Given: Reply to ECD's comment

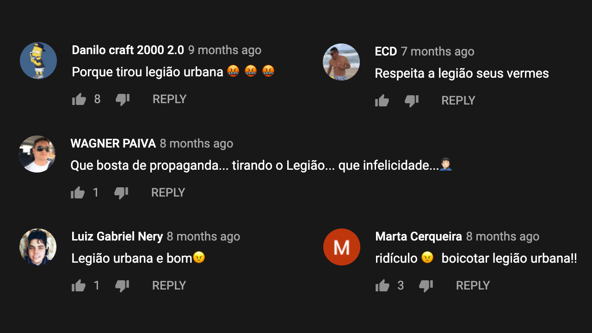Looking at the screenshot, I should [x=458, y=100].
